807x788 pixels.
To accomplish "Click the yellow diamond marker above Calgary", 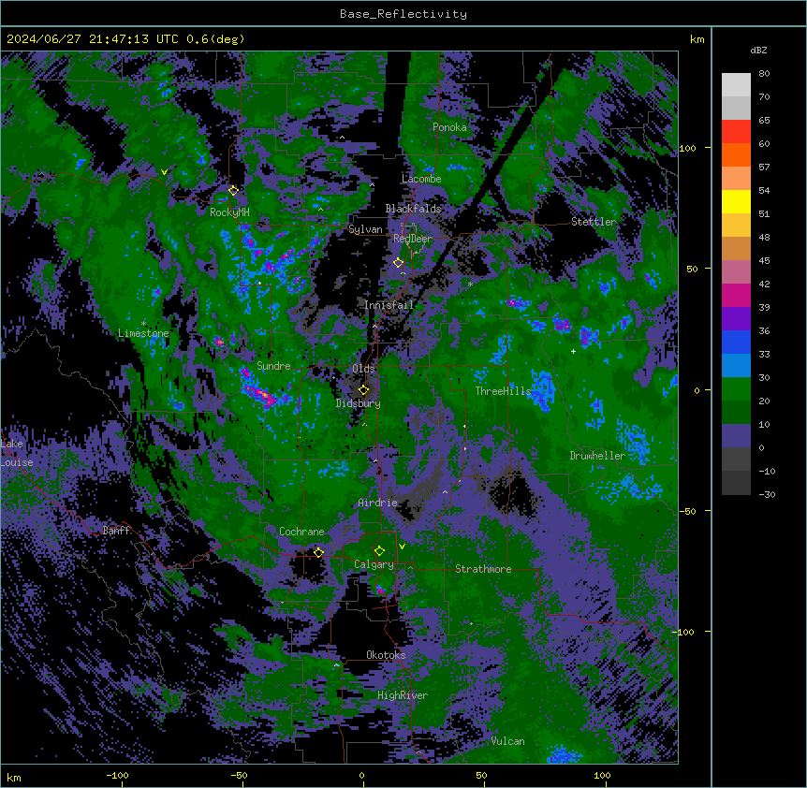I will (x=379, y=551).
